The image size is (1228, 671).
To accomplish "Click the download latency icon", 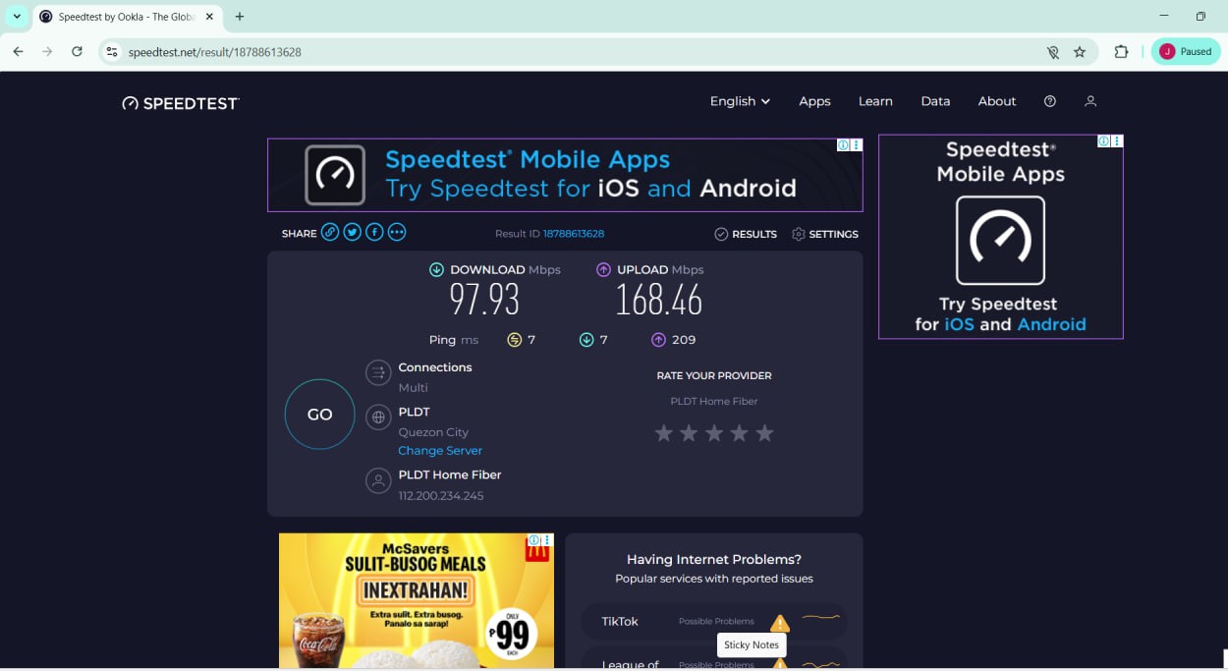I will pos(586,340).
